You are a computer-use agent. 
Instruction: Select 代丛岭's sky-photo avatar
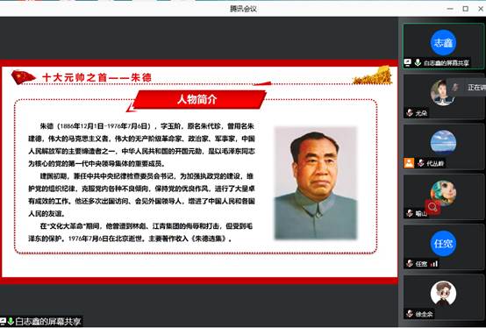pos(443,143)
